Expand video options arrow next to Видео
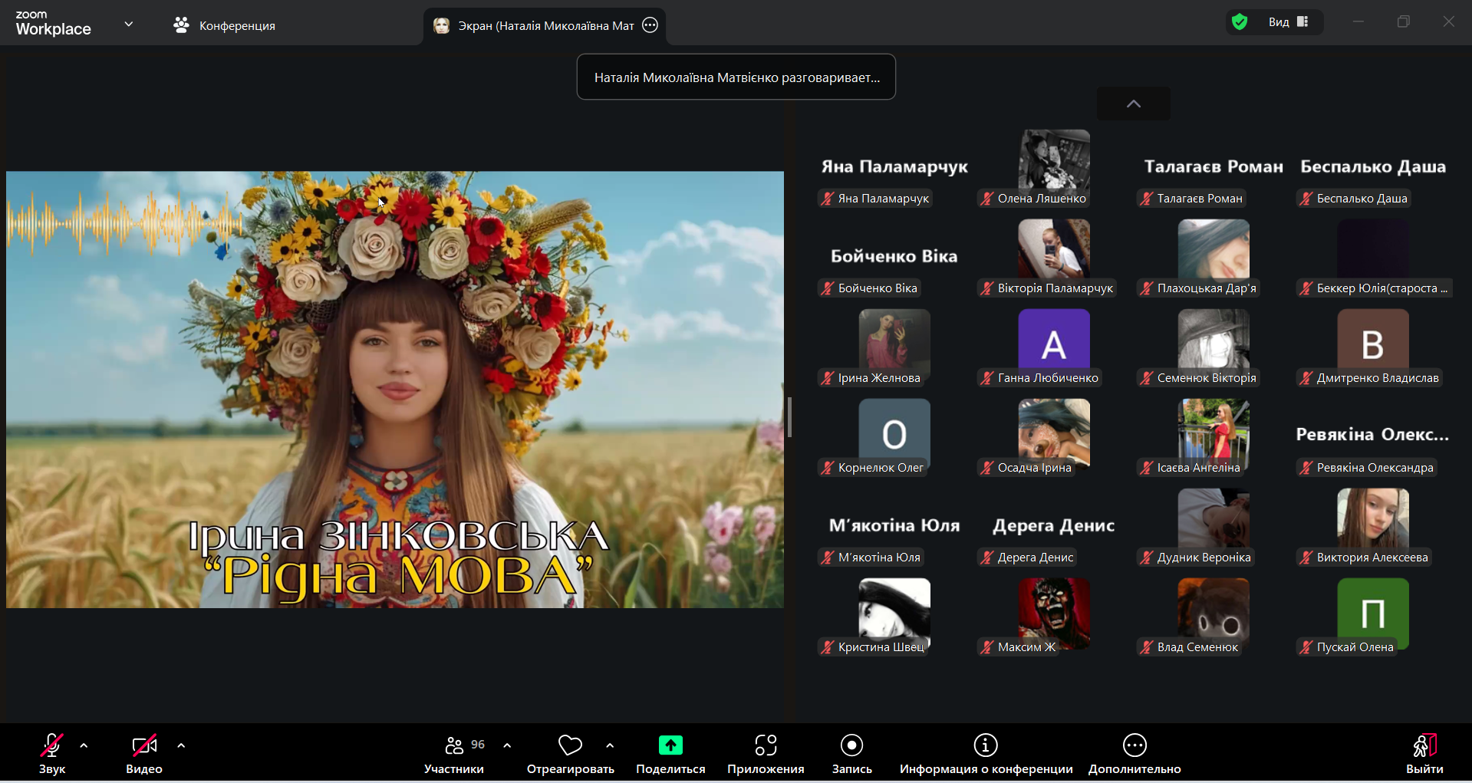The image size is (1472, 783). click(181, 745)
